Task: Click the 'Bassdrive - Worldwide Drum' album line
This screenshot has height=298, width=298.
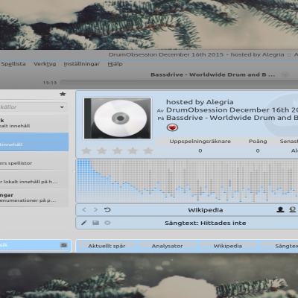Action: click(x=232, y=118)
